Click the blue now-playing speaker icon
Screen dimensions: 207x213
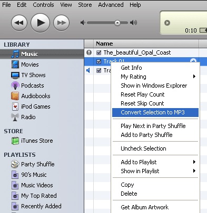pyautogui.click(x=88, y=70)
